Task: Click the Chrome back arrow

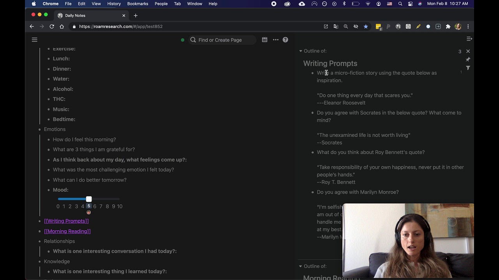Action: pyautogui.click(x=32, y=26)
